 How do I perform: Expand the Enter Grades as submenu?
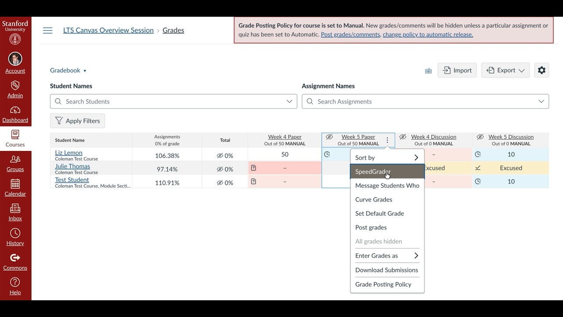(x=387, y=256)
